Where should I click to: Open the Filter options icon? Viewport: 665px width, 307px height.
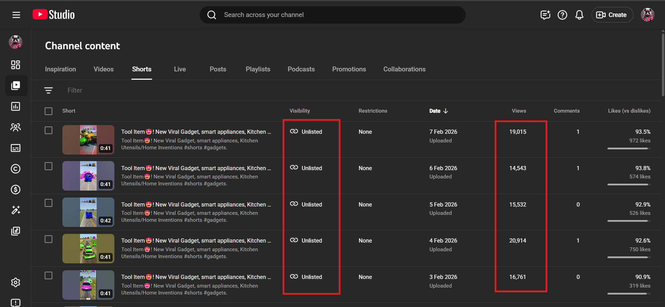49,90
